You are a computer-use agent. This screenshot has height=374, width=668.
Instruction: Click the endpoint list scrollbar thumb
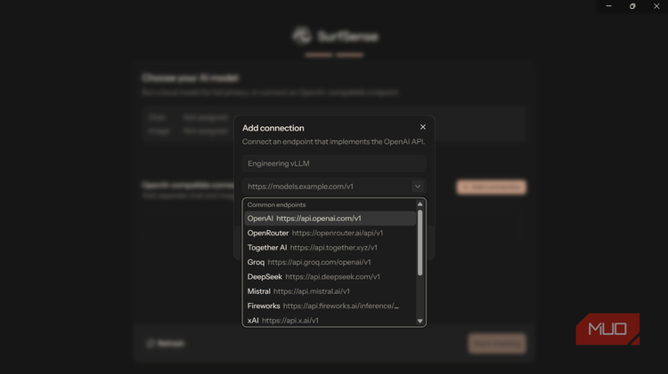pyautogui.click(x=420, y=243)
